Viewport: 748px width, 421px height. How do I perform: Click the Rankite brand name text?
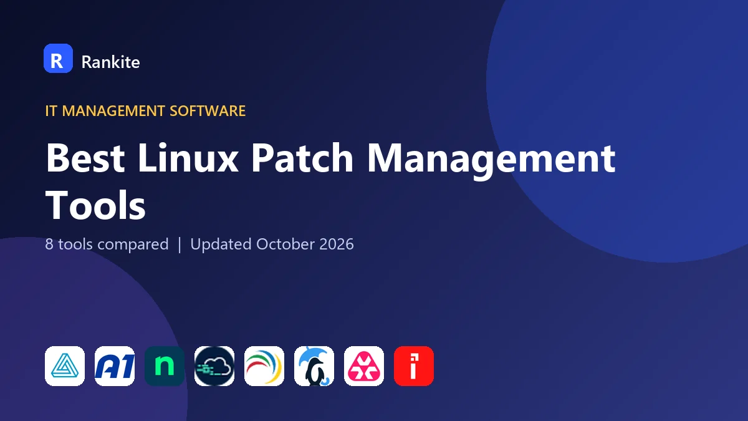pyautogui.click(x=110, y=62)
